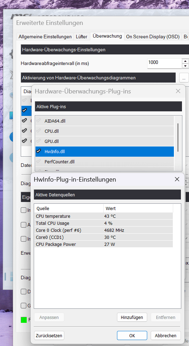
Task: Select the Core0 (CCD1) row
Action: coord(104,237)
